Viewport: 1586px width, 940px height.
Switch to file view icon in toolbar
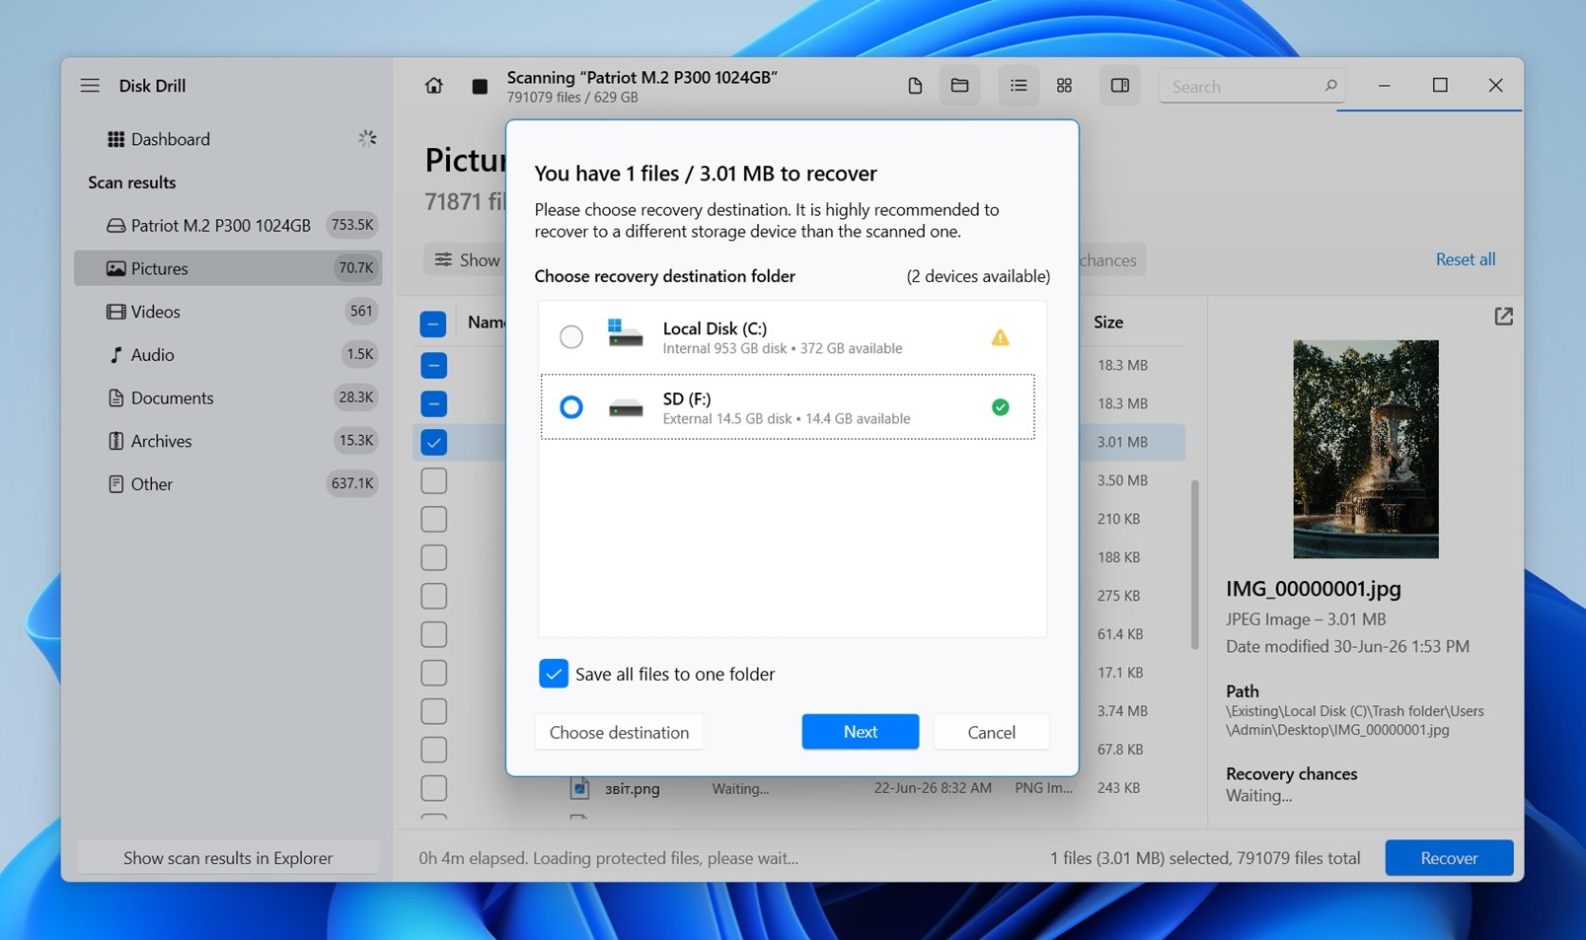[915, 86]
